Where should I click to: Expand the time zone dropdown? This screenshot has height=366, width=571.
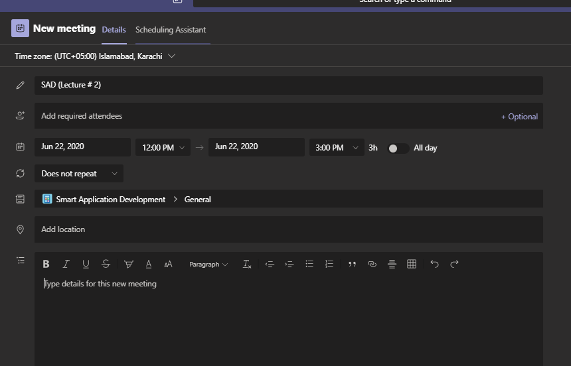coord(172,56)
